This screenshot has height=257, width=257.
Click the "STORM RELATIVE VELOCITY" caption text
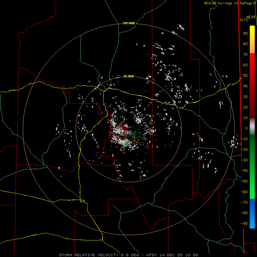click(89, 255)
